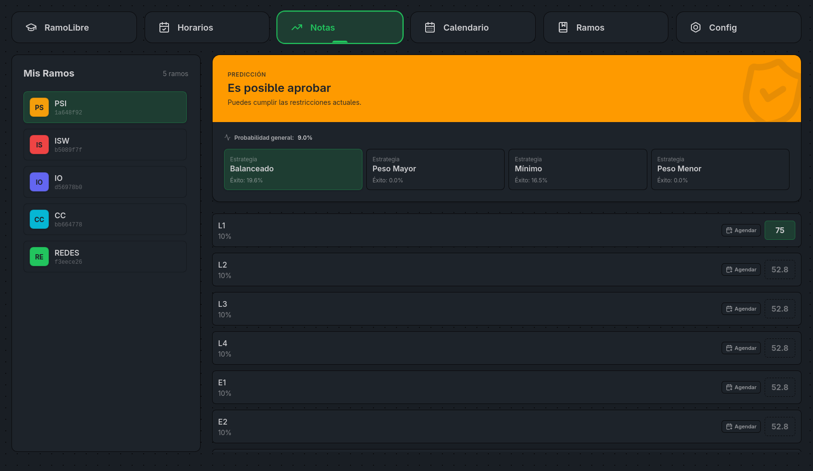Click the 'Mis Ramos' panel heading
The width and height of the screenshot is (813, 471).
pos(49,73)
